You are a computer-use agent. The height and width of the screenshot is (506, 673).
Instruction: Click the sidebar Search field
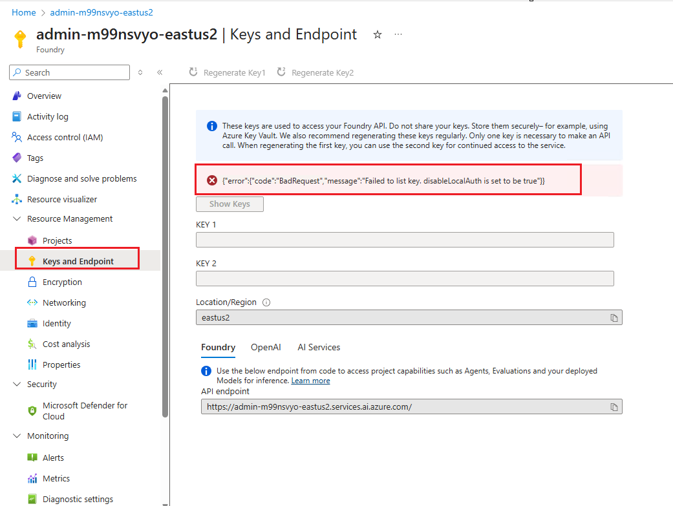(70, 72)
